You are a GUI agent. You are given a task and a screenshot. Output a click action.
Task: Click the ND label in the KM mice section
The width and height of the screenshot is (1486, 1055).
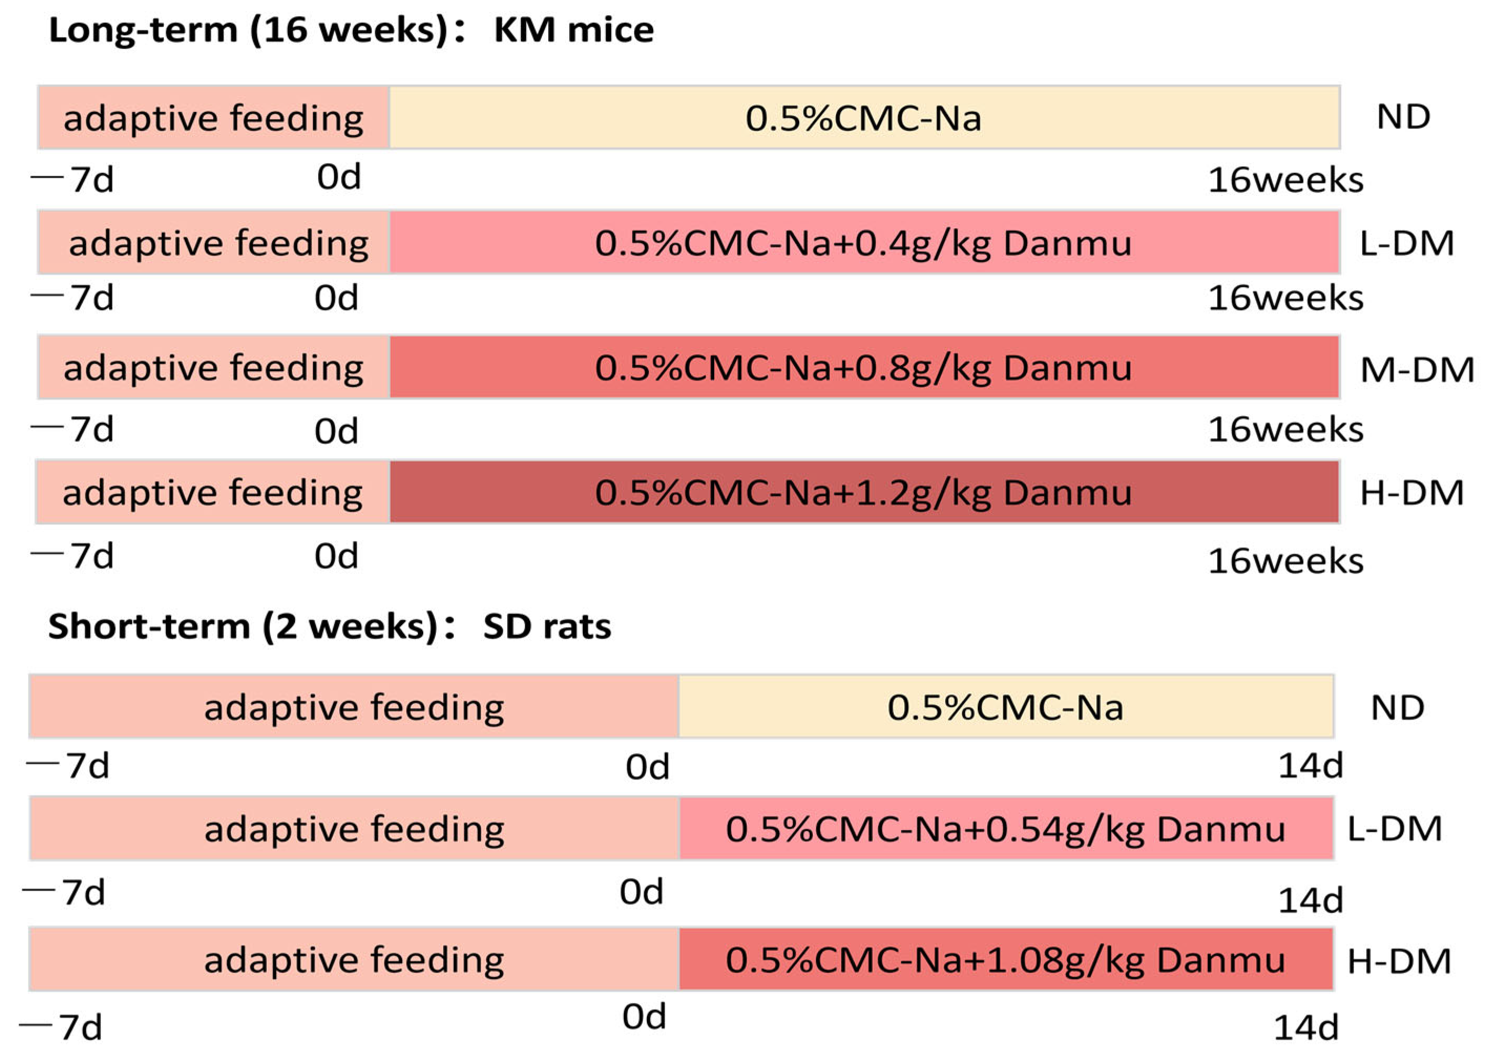[x=1404, y=118]
